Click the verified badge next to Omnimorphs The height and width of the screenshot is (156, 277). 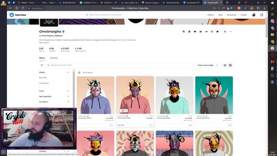click(64, 32)
